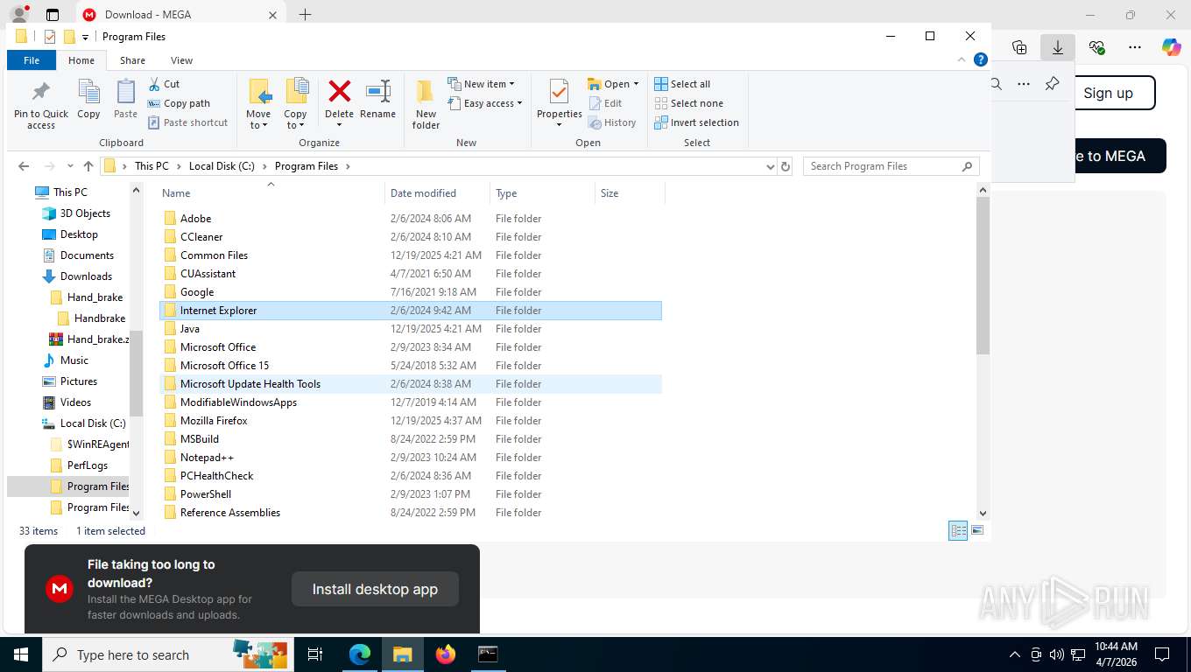Click the file list vertical scrollbar

983,276
